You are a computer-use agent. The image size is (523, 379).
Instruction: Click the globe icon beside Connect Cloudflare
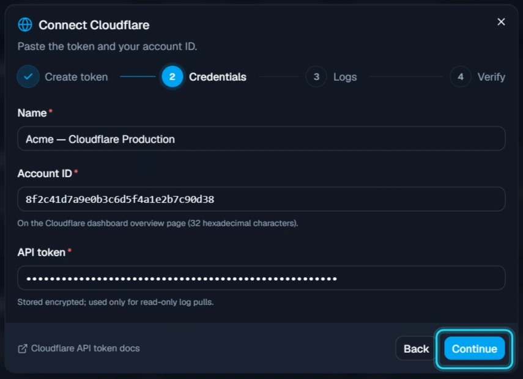[x=25, y=24]
